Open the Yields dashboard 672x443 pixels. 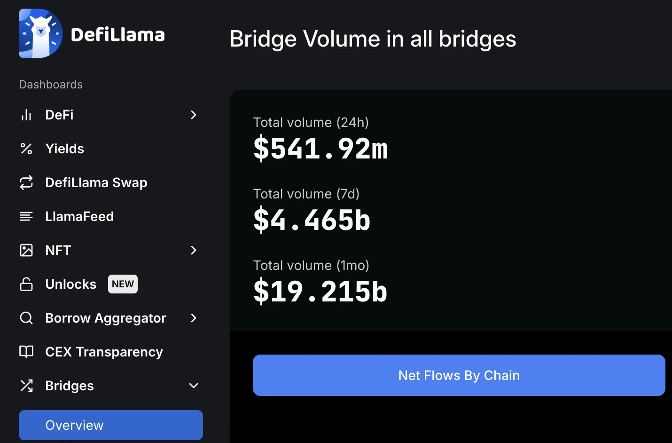64,149
